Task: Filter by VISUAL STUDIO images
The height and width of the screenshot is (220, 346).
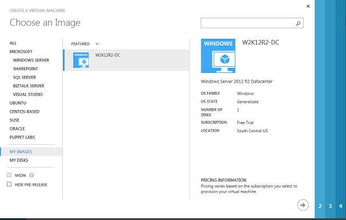Action: click(x=28, y=95)
